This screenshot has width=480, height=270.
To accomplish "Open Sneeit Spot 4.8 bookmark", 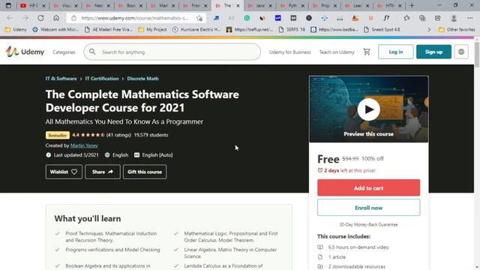I will click(x=382, y=29).
